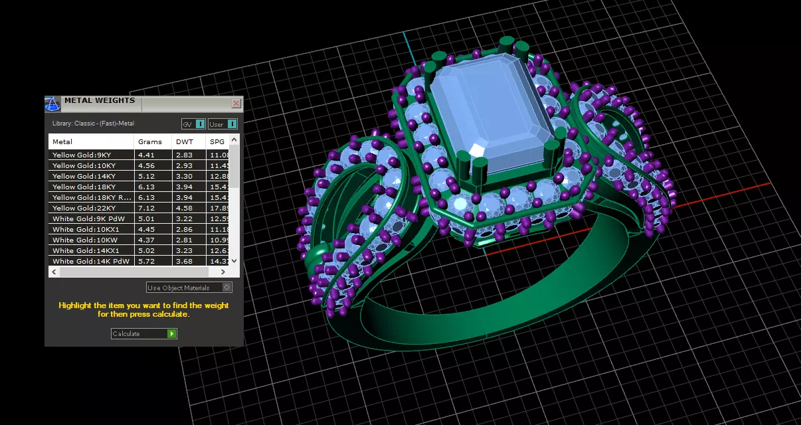This screenshot has width=801, height=425.
Task: Click the SPG column header
Action: point(218,141)
